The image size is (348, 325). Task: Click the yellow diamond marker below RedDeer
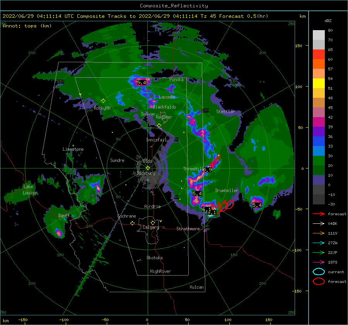pyautogui.click(x=159, y=126)
